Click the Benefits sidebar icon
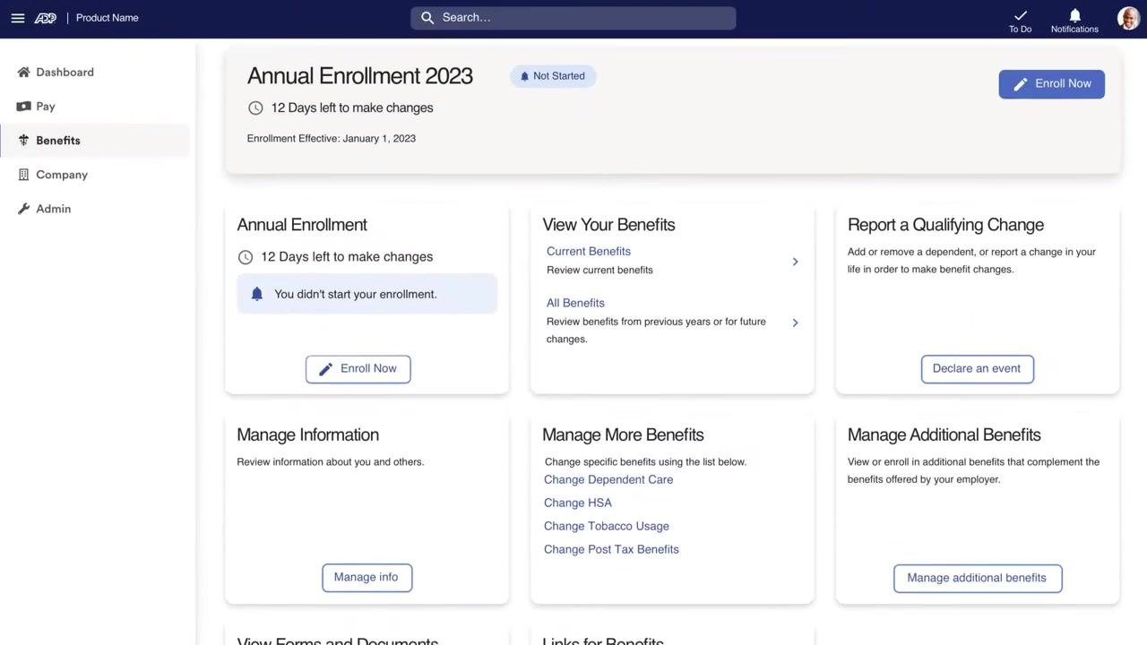Image resolution: width=1147 pixels, height=645 pixels. tap(23, 141)
